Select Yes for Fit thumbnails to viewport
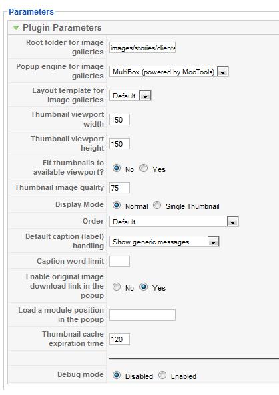 point(144,168)
